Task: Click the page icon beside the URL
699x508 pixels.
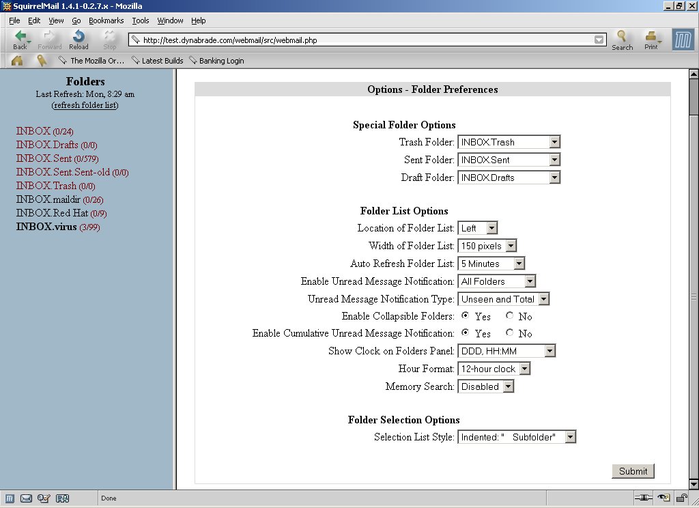Action: coord(136,40)
